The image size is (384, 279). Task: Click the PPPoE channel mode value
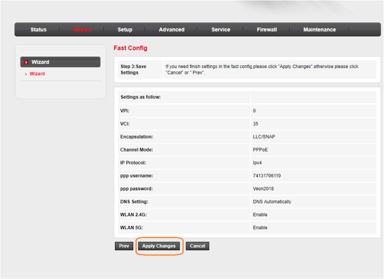(x=261, y=150)
